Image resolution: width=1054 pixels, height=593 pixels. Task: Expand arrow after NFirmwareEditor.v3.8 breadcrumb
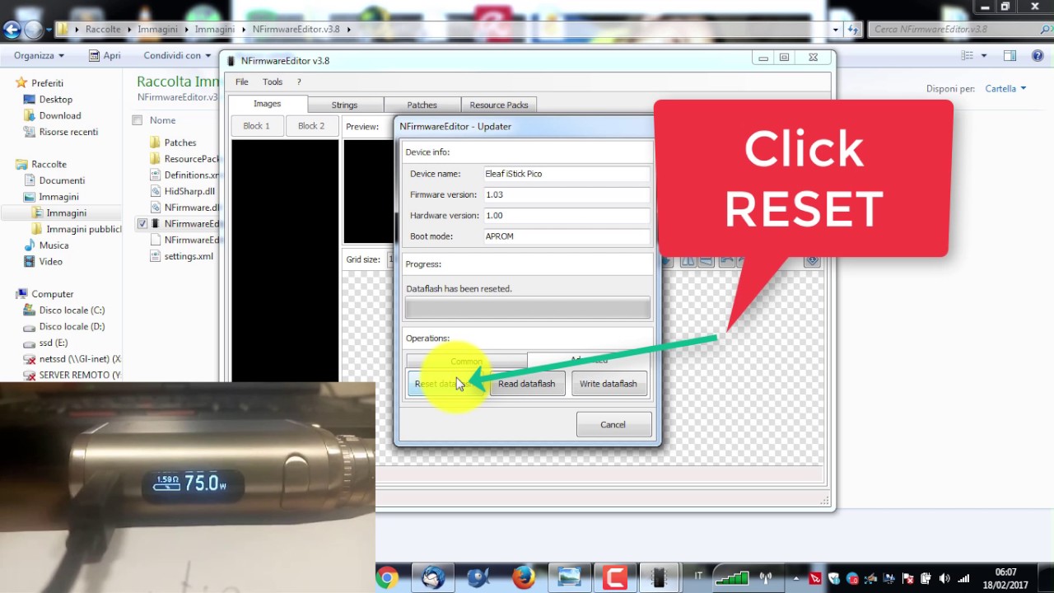348,29
